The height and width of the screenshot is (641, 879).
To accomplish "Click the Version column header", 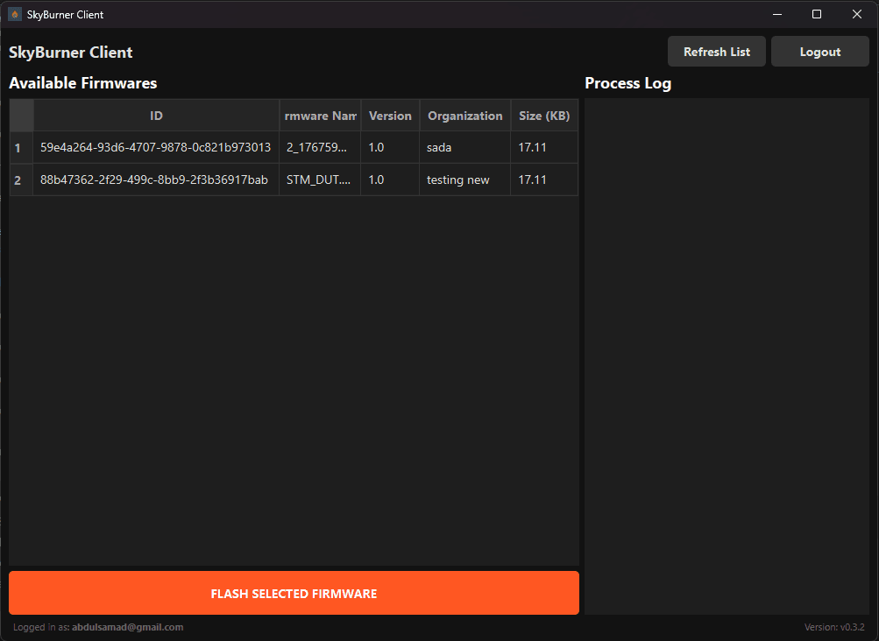I will [390, 115].
